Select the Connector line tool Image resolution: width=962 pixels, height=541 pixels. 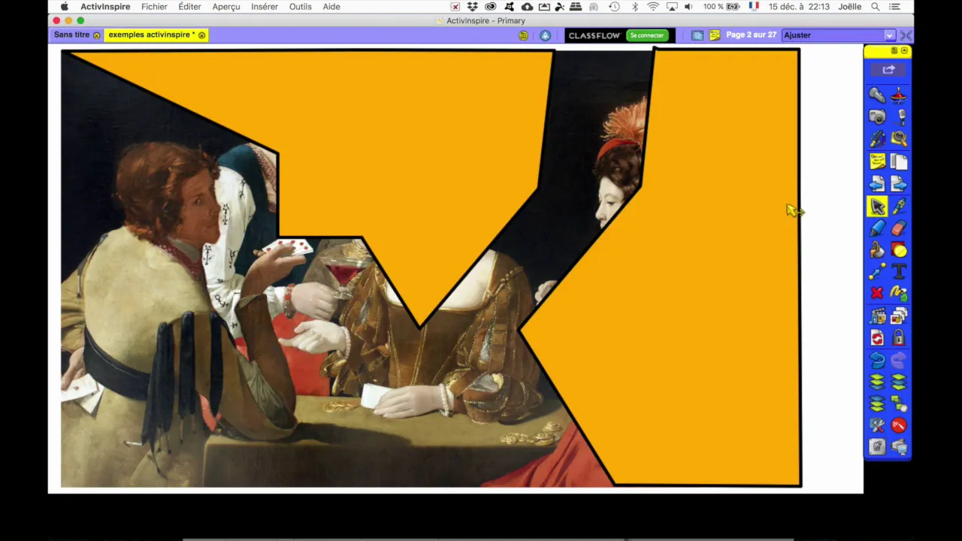[x=877, y=271]
